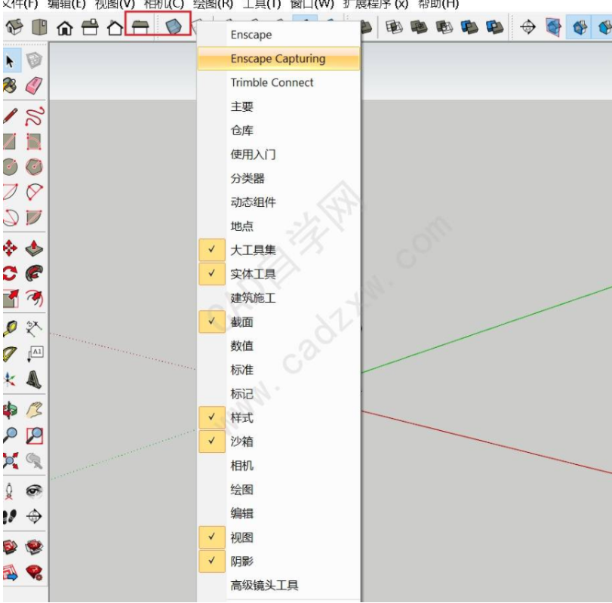Select the Move tool
Viewport: 612px width, 603px height.
(x=10, y=248)
